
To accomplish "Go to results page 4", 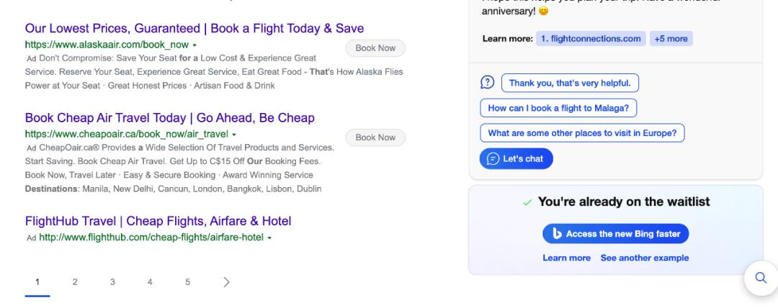I will [x=150, y=281].
